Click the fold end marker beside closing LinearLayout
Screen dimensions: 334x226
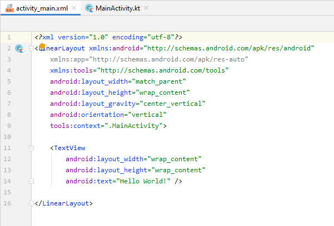(x=31, y=203)
